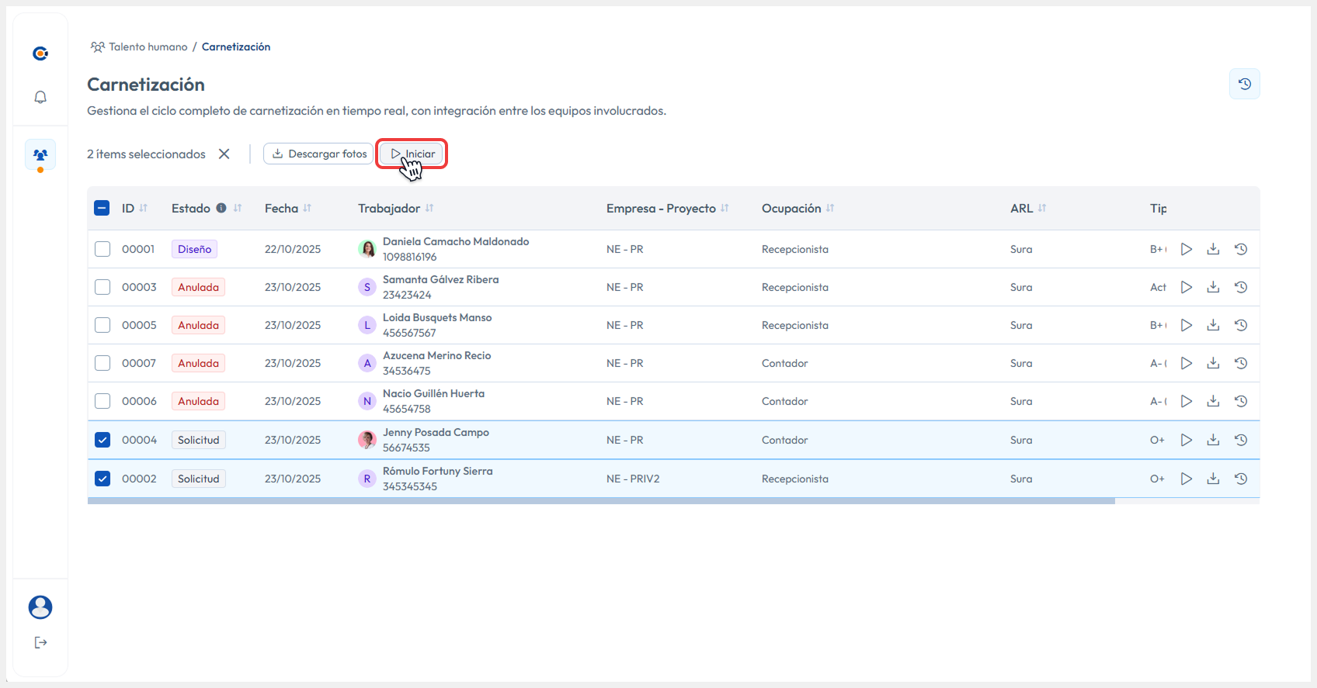Screen dimensions: 1317x688
Task: Open the user profile avatar icon
Action: point(40,607)
